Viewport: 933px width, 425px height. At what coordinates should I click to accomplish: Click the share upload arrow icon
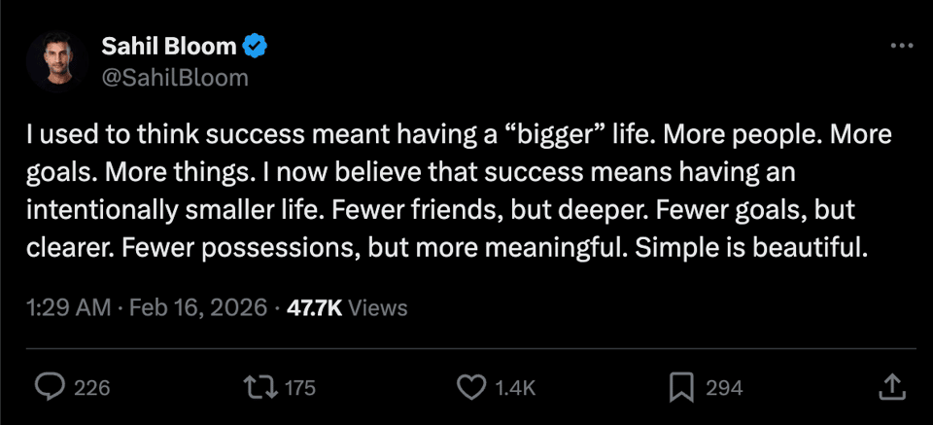pyautogui.click(x=891, y=388)
